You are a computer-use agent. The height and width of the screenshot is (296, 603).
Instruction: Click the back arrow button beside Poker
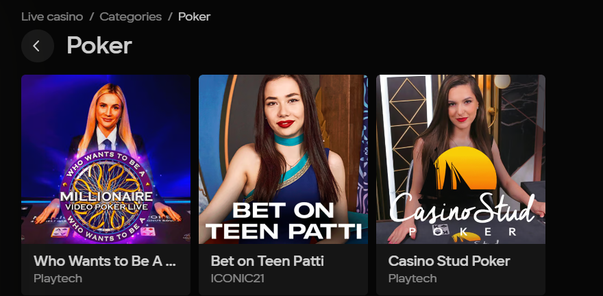(x=37, y=46)
